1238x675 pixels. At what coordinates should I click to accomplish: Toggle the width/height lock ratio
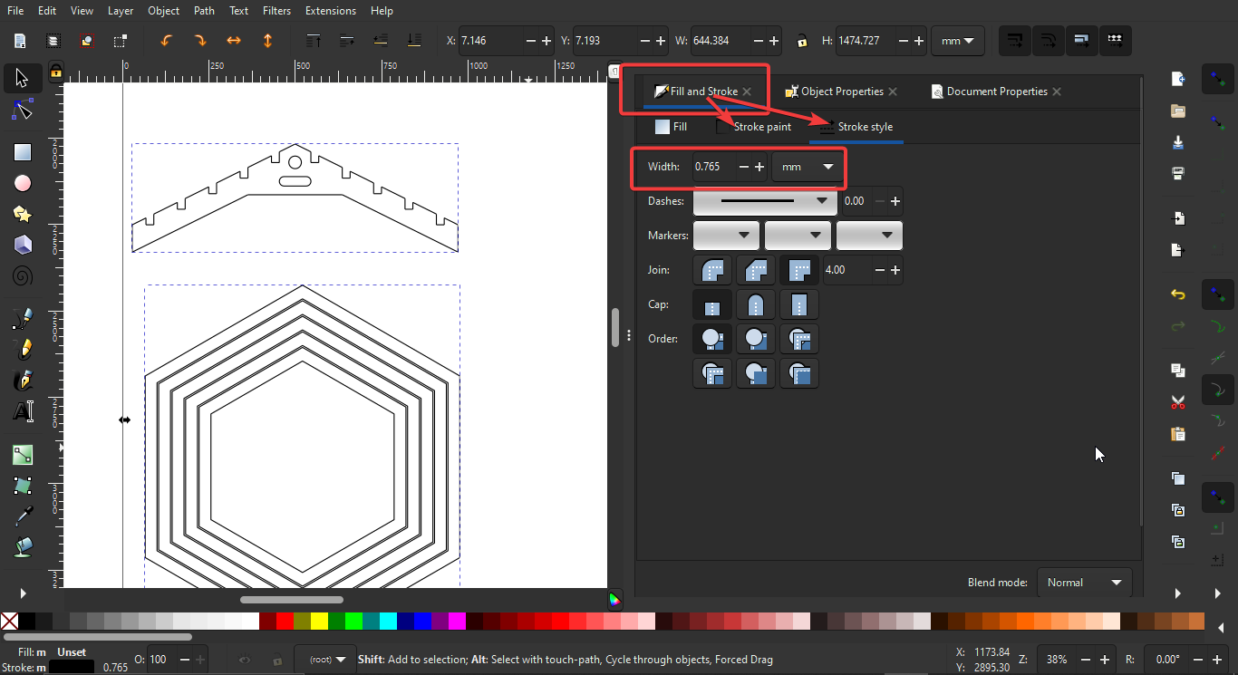coord(801,41)
